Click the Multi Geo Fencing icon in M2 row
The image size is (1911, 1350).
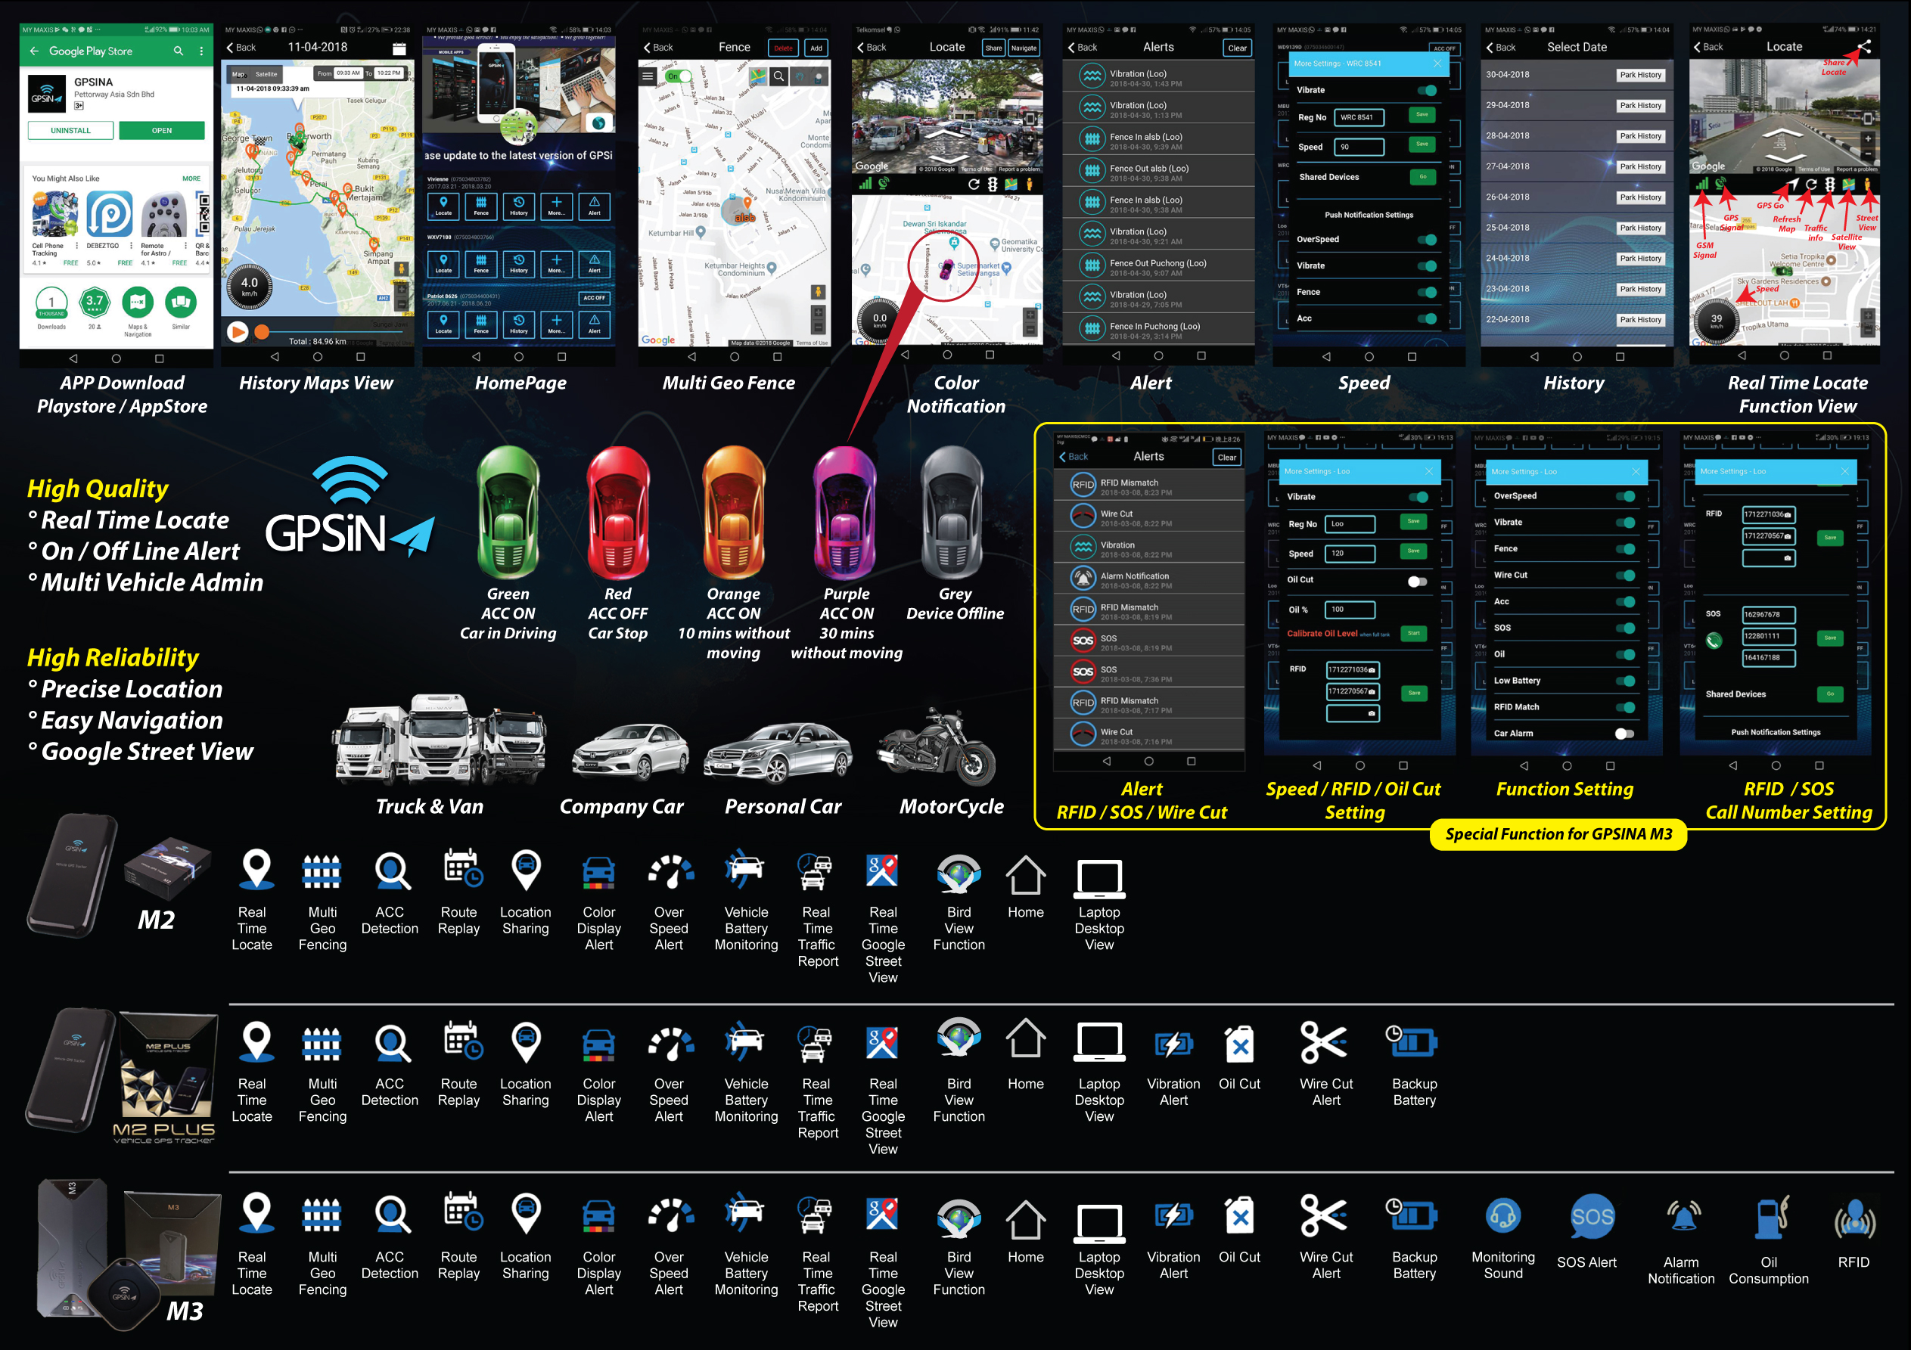click(x=322, y=871)
